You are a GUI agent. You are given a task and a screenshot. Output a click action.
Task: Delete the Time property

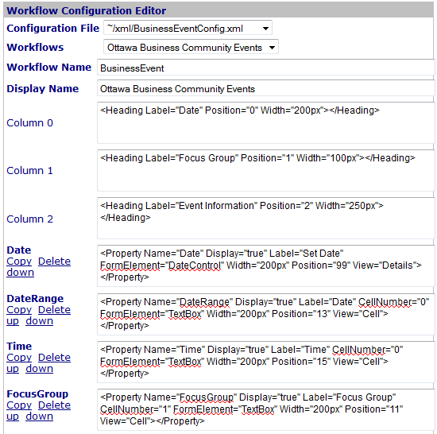click(x=54, y=358)
